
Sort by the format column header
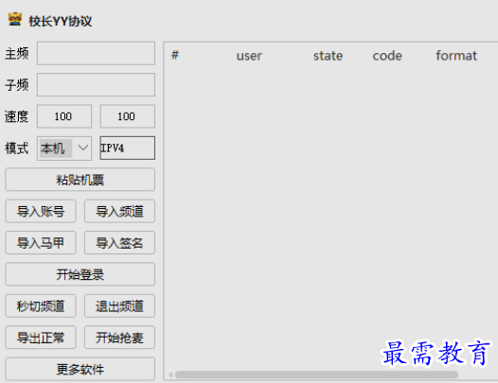(x=456, y=56)
